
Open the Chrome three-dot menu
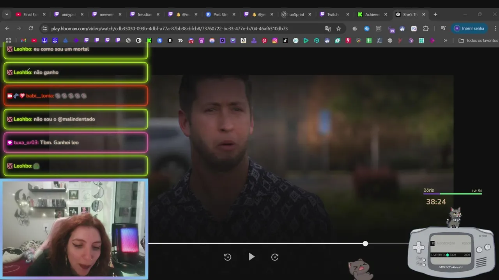(495, 28)
